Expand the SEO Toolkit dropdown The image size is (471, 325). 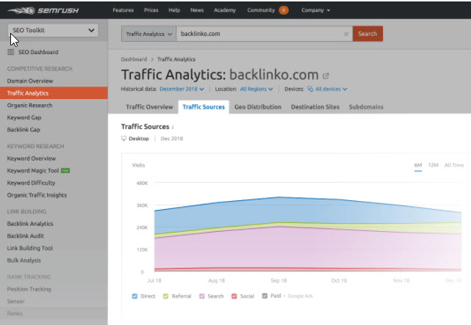[53, 30]
